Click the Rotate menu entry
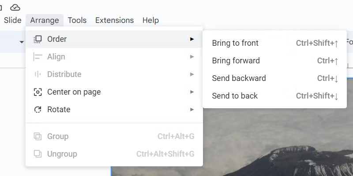353x176 pixels. pyautogui.click(x=59, y=110)
